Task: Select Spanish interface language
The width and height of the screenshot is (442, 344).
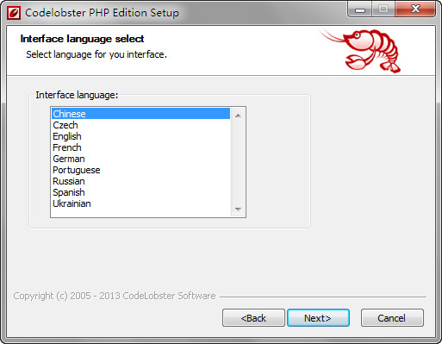Action: (x=140, y=192)
